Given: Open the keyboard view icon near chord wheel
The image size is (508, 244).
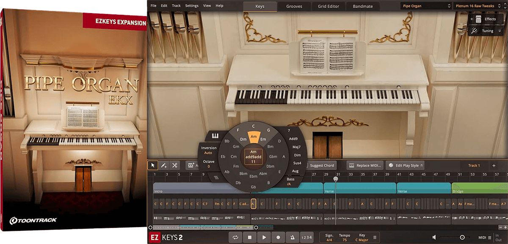Looking at the screenshot, I should tap(216, 136).
